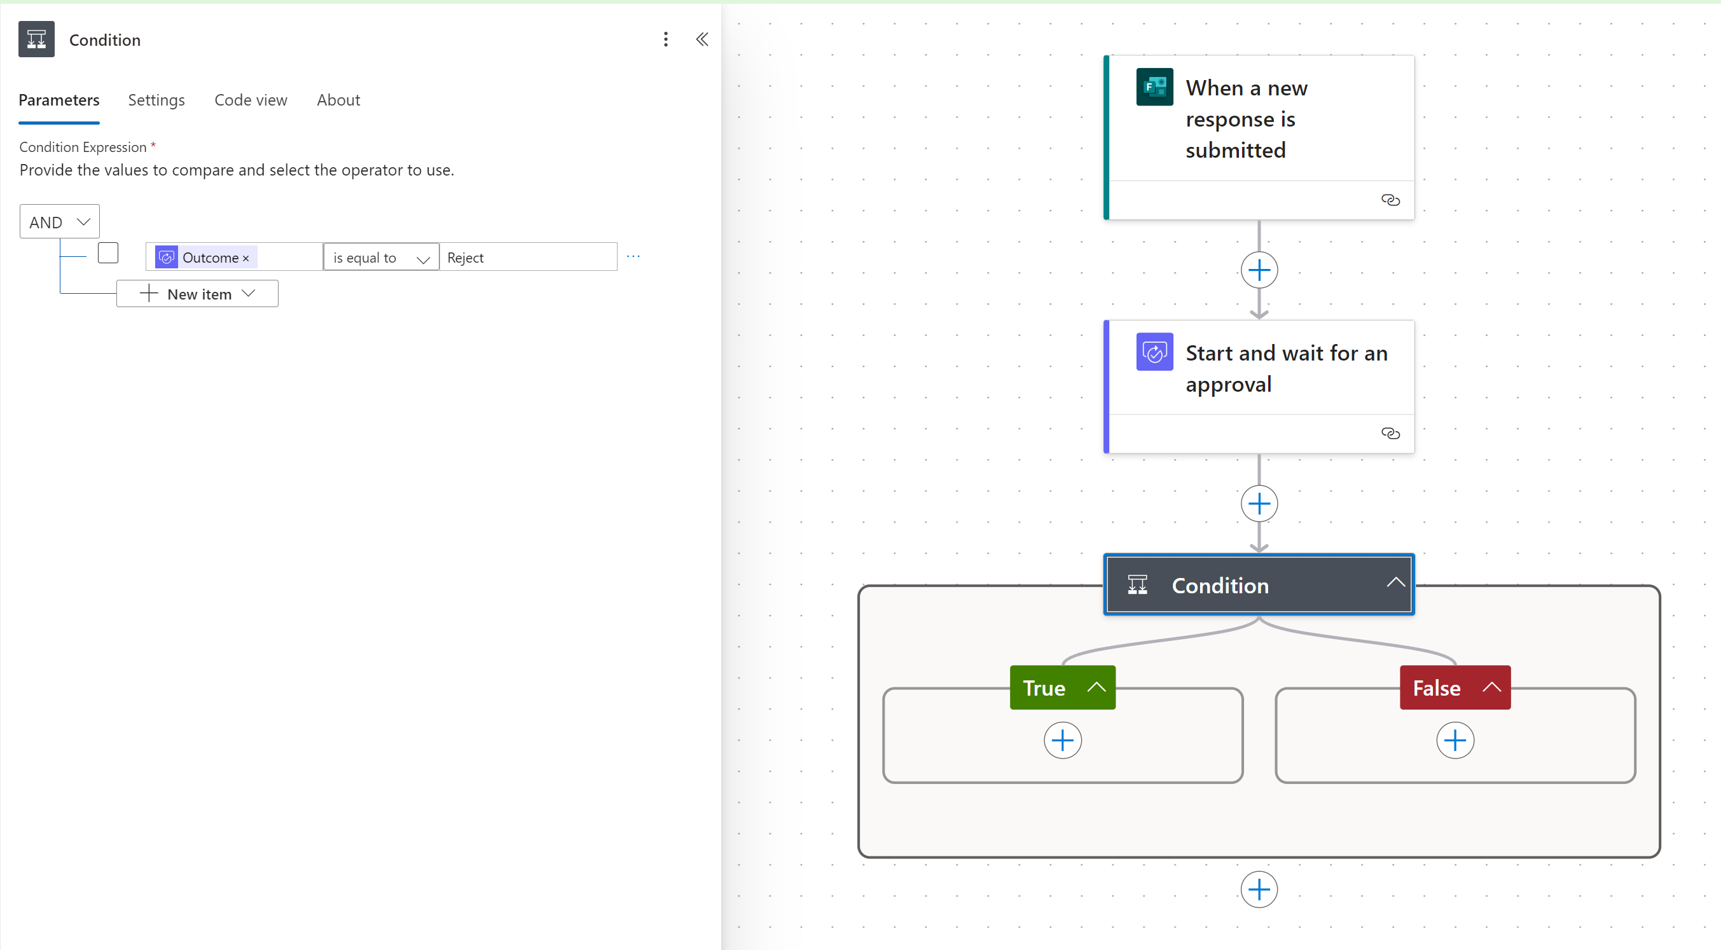Click connection link icon on Forms trigger card
1721x950 pixels.
point(1390,200)
